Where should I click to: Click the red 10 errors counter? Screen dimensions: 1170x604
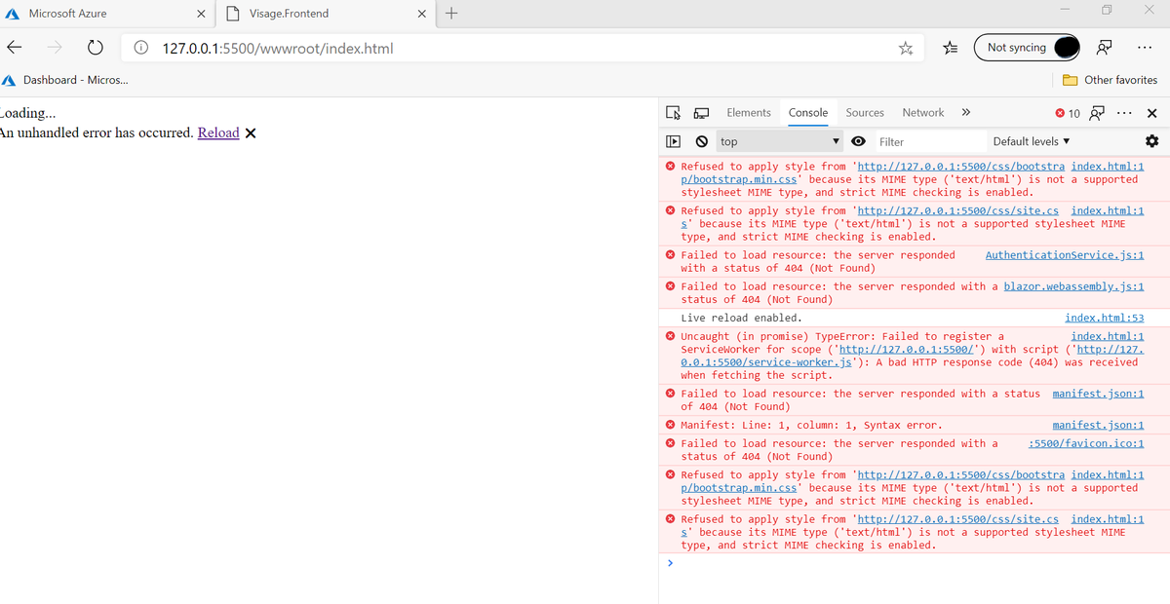1068,113
